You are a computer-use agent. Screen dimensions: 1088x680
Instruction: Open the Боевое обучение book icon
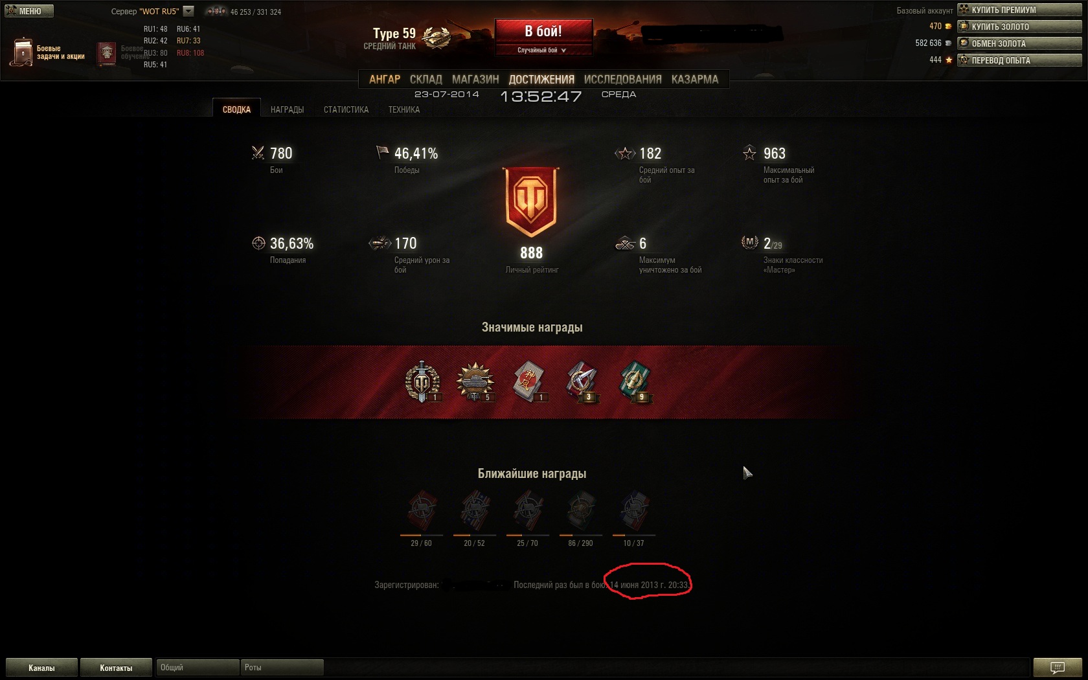click(x=106, y=53)
